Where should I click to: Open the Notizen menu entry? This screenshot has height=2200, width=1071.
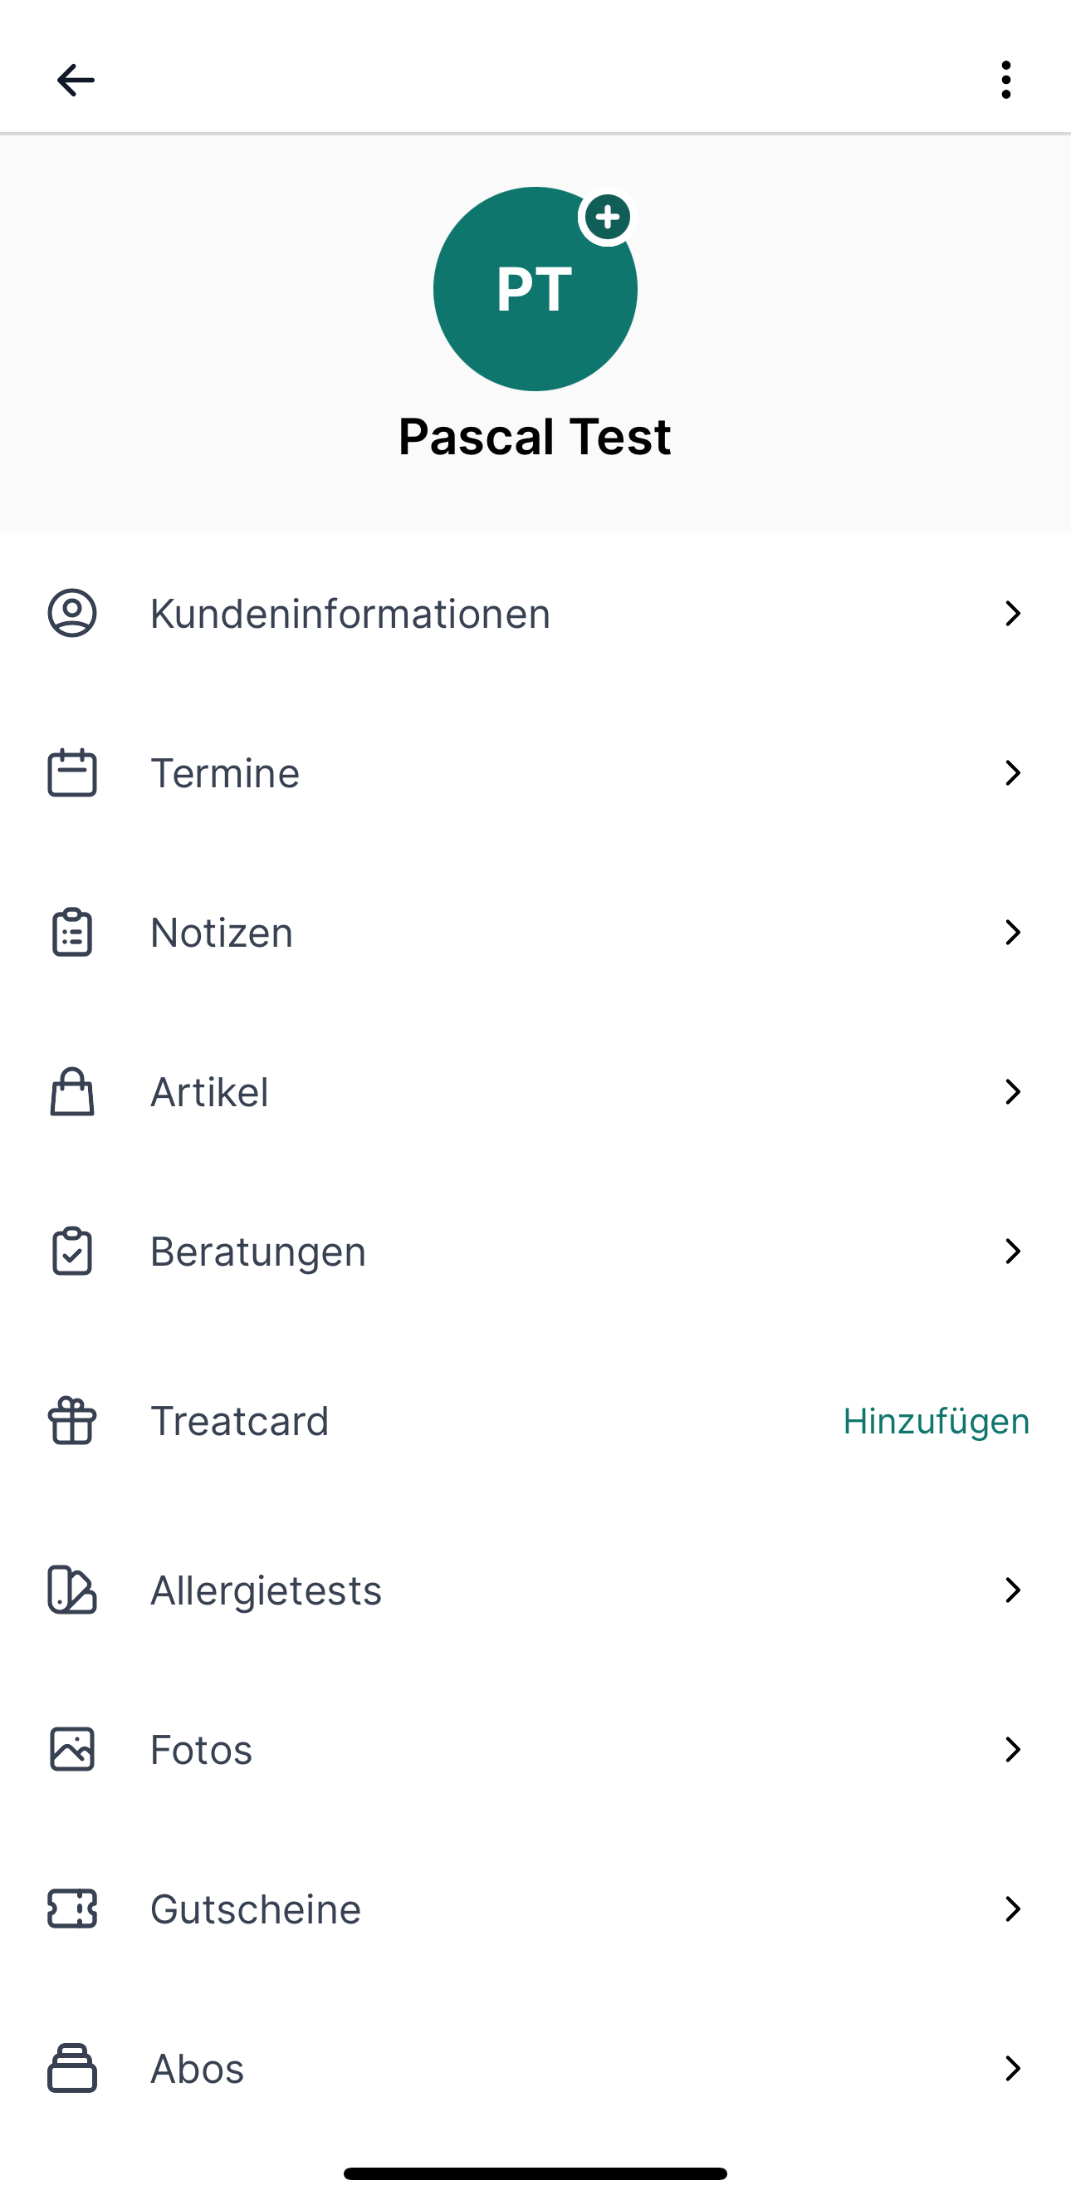point(535,932)
